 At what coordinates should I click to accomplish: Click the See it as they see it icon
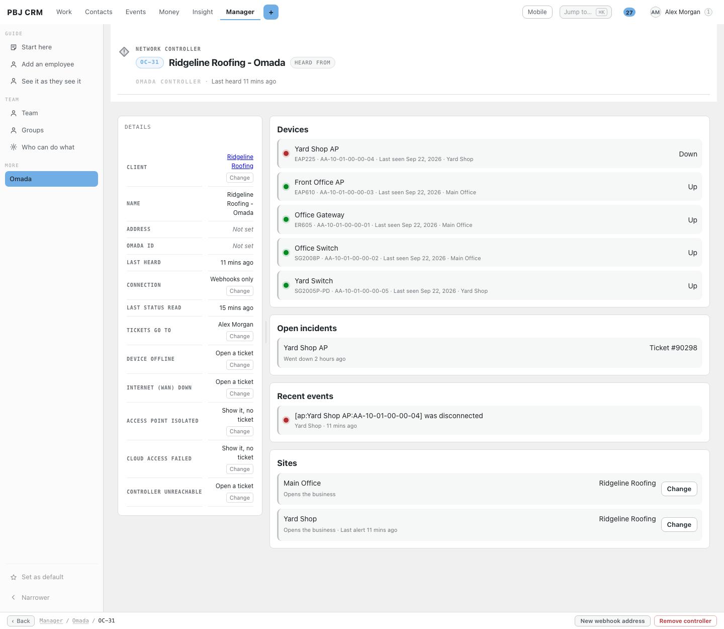point(14,82)
